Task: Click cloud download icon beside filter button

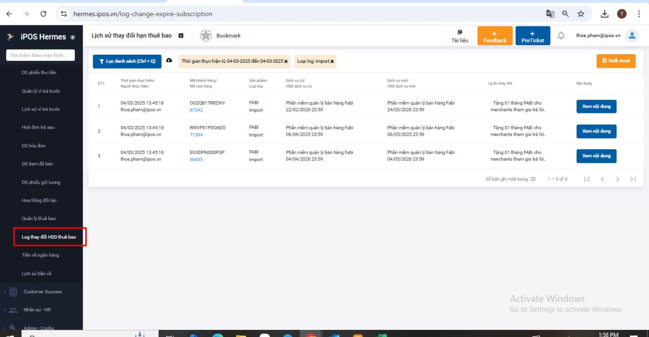Action: pos(169,60)
